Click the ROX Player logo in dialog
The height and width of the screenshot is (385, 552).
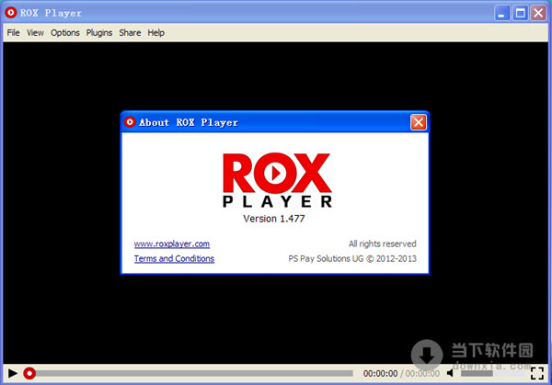[277, 180]
